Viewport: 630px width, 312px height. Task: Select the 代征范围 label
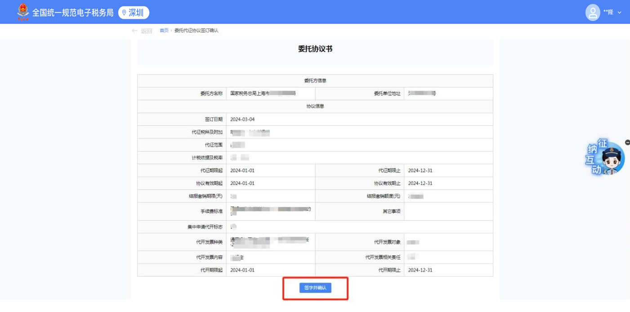pyautogui.click(x=214, y=145)
